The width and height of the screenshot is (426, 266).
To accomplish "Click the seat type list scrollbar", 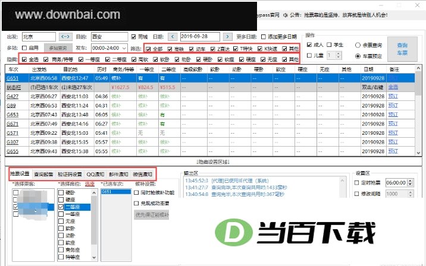I will point(94,225).
